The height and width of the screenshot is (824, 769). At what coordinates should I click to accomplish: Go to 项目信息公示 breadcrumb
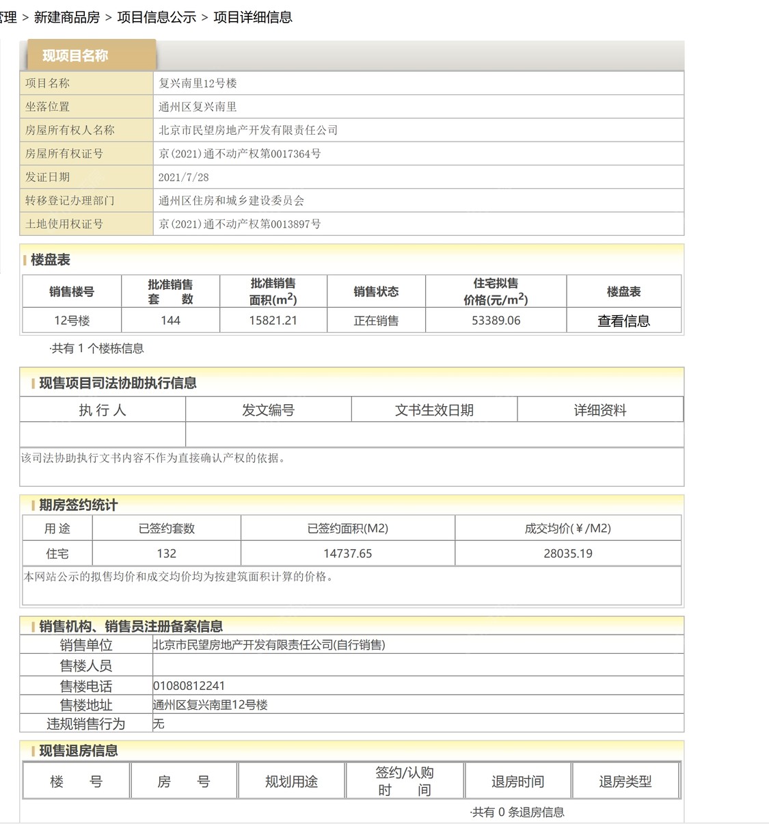157,17
